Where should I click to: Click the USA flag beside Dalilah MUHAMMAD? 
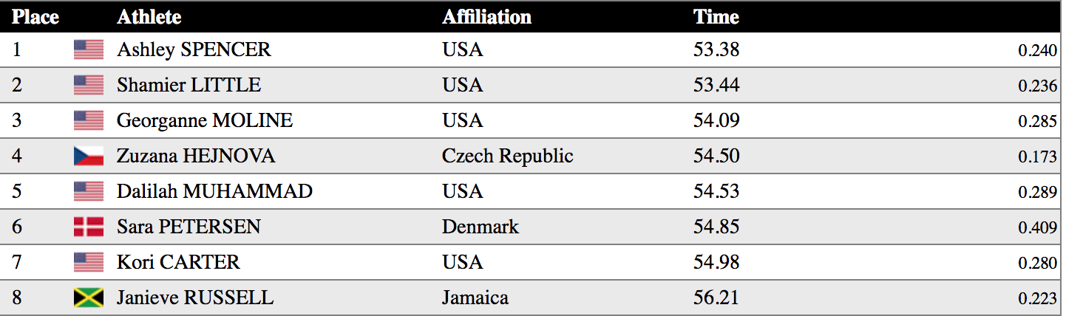(89, 191)
